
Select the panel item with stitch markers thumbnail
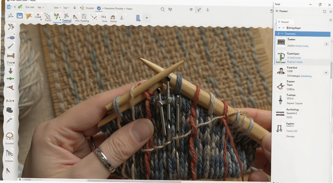279,128
